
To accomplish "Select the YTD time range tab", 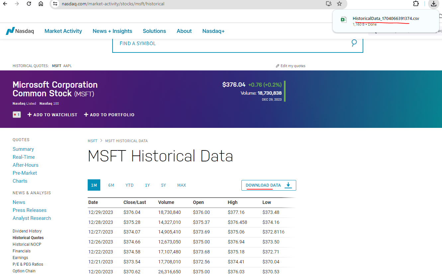I will pos(130,185).
